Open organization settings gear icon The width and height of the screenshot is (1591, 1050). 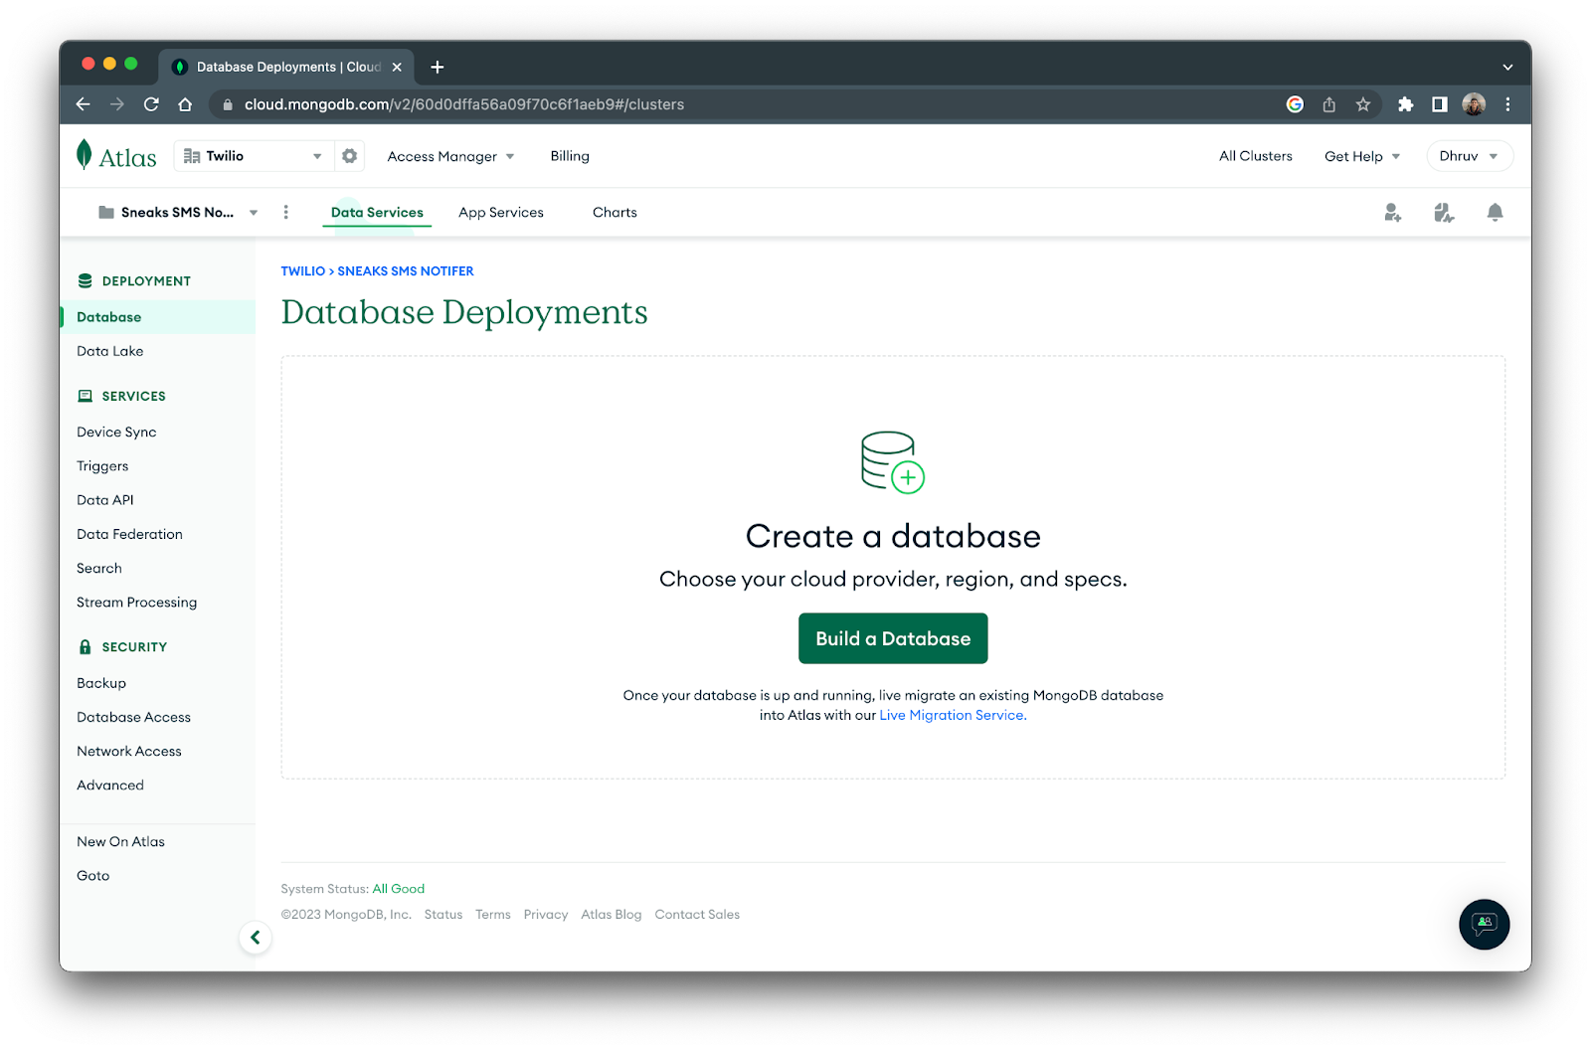tap(349, 156)
